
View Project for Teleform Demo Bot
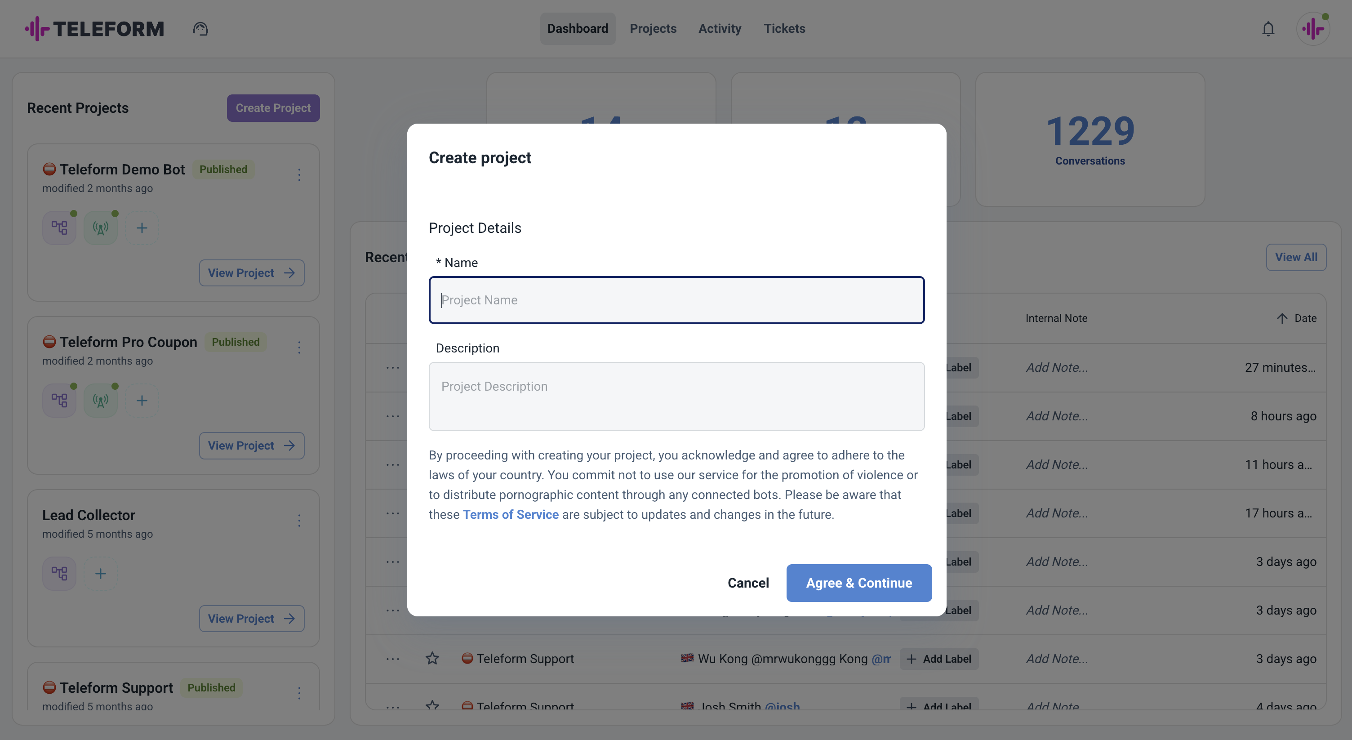pos(251,273)
